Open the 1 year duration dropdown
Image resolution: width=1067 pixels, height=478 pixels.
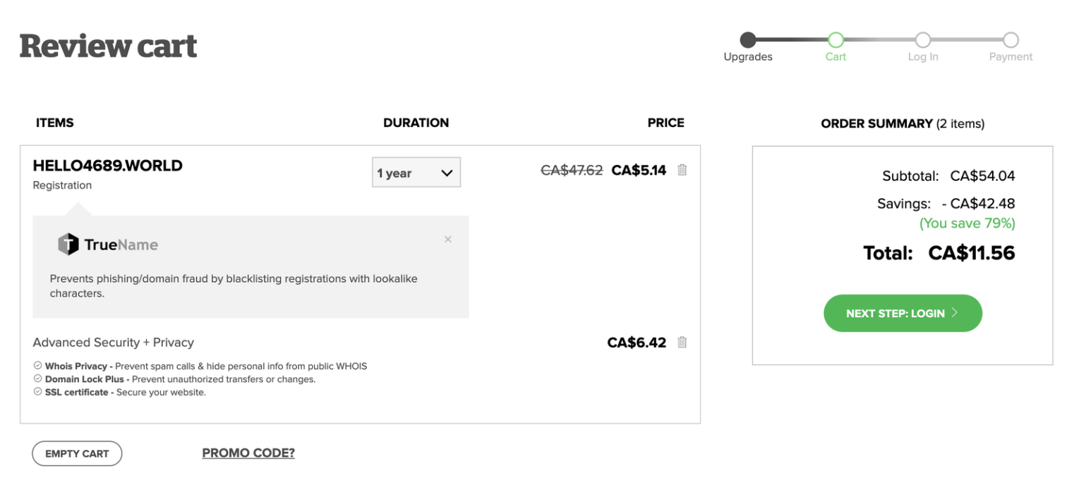click(416, 173)
